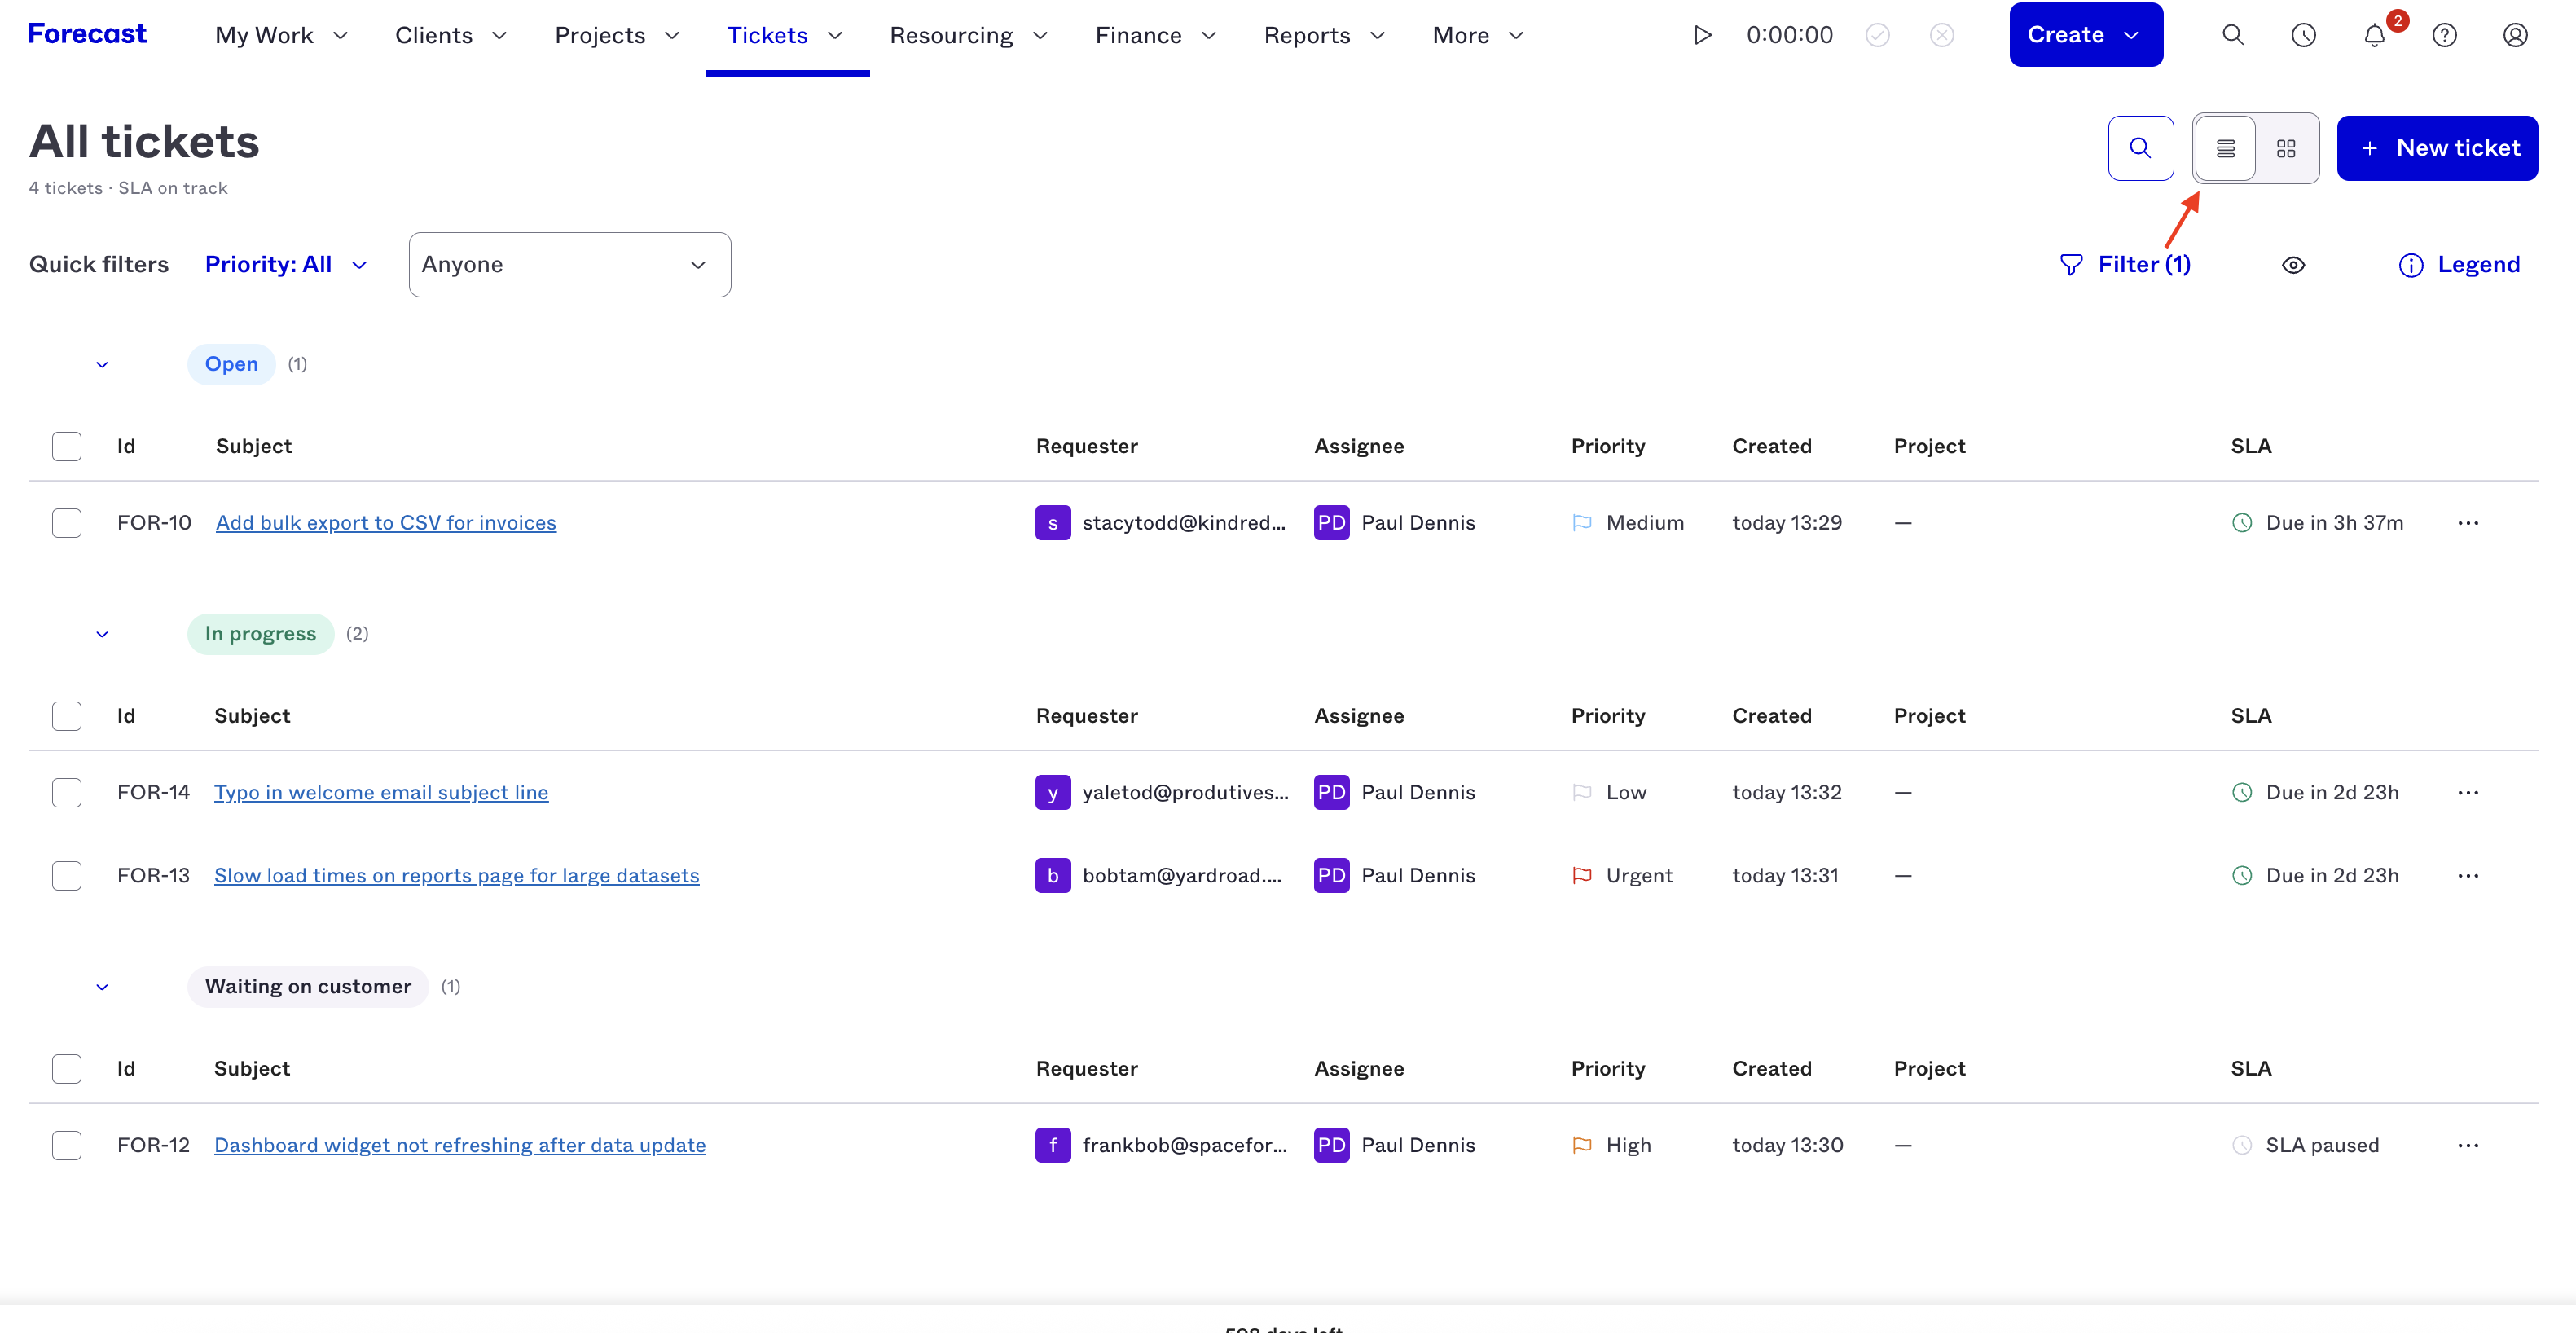Open ticket search magnifier button

pos(2140,148)
